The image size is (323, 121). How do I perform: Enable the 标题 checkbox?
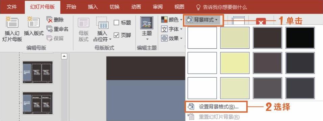pyautogui.click(x=116, y=23)
